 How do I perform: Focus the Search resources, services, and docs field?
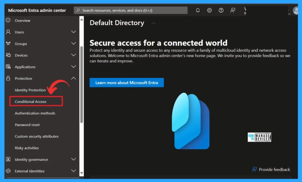(131, 10)
